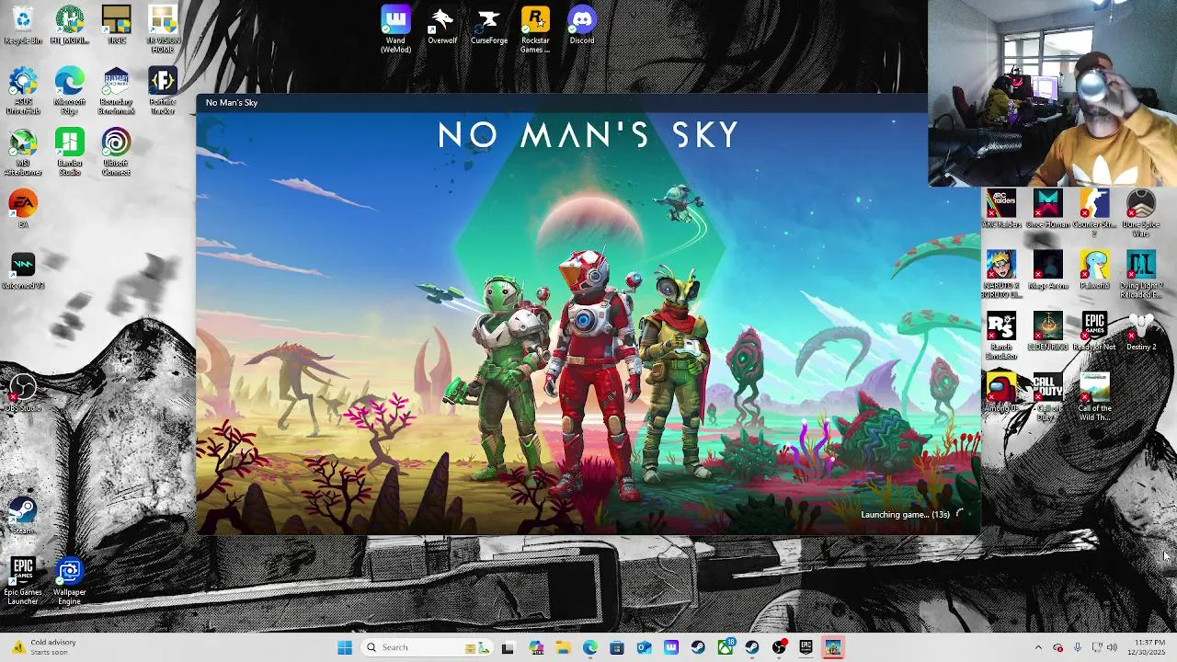Screen dimensions: 1177x662
Task: Open File Explorer from the taskbar
Action: point(563,647)
